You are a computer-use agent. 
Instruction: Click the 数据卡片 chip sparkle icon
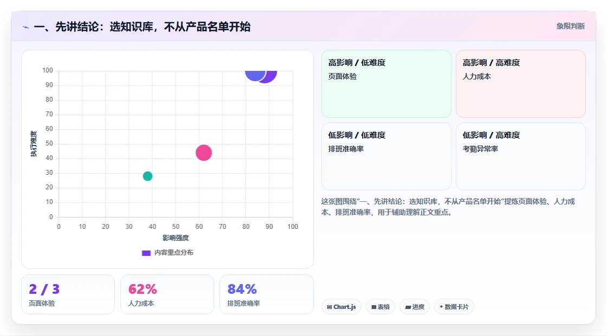point(441,307)
